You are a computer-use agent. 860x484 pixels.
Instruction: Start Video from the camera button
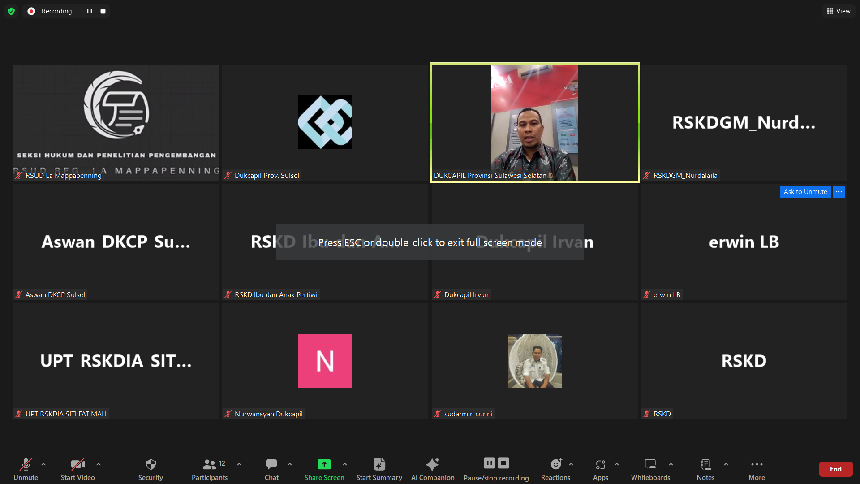(x=78, y=469)
